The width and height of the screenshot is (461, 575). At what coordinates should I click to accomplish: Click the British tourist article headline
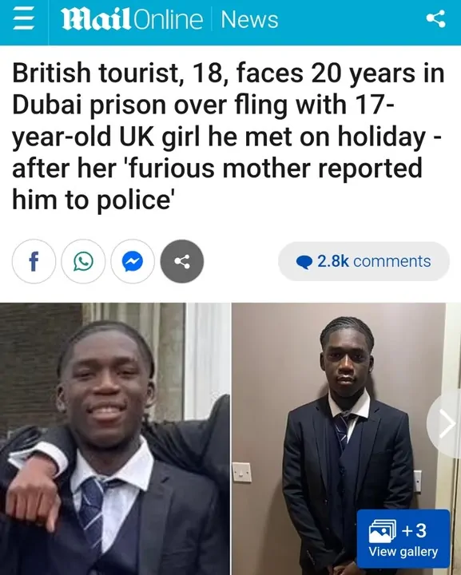[229, 137]
